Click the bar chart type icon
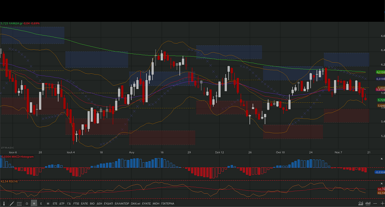 click(368, 203)
